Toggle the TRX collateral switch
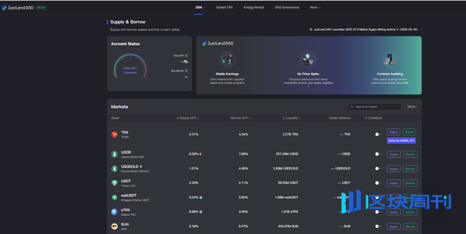 click(378, 135)
